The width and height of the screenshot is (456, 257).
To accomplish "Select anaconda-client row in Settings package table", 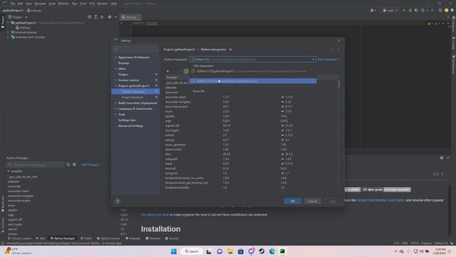I will tap(252, 97).
